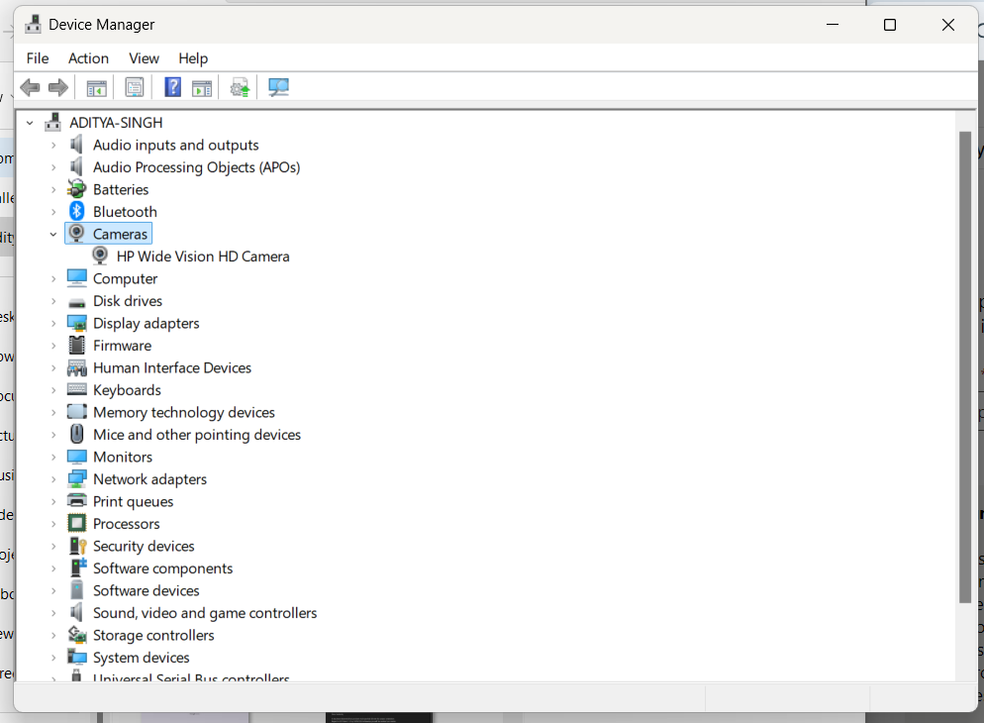This screenshot has height=723, width=984.
Task: Expand the Network adapters category
Action: point(54,478)
